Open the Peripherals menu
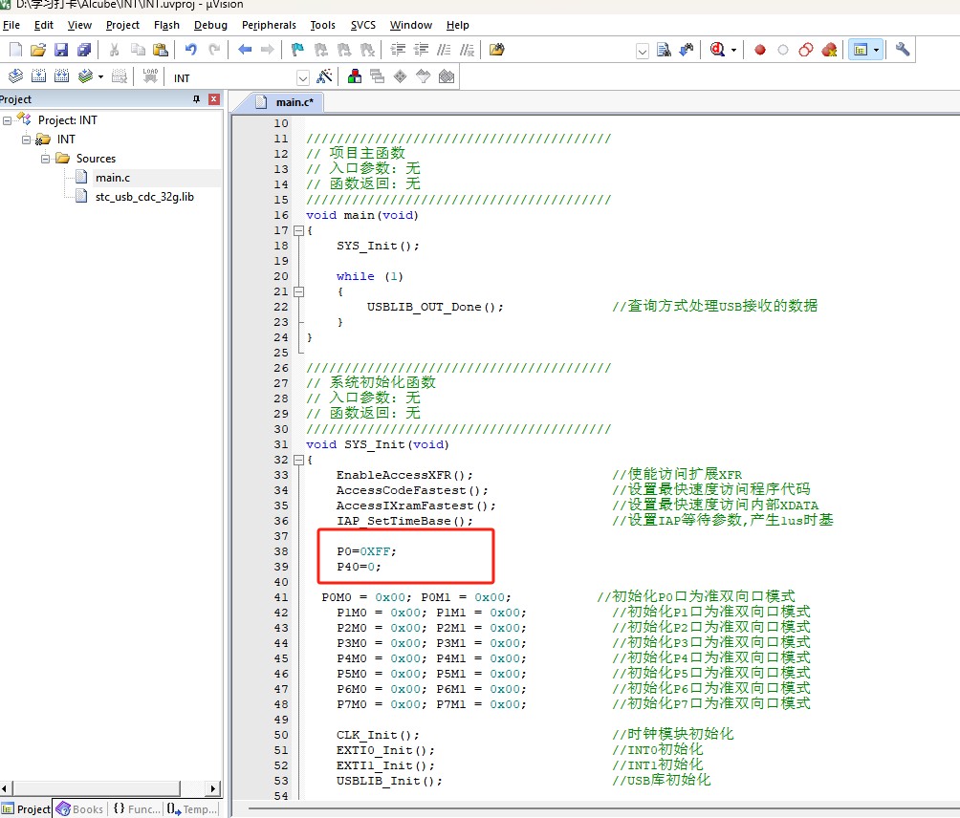The height and width of the screenshot is (818, 960). pyautogui.click(x=269, y=25)
